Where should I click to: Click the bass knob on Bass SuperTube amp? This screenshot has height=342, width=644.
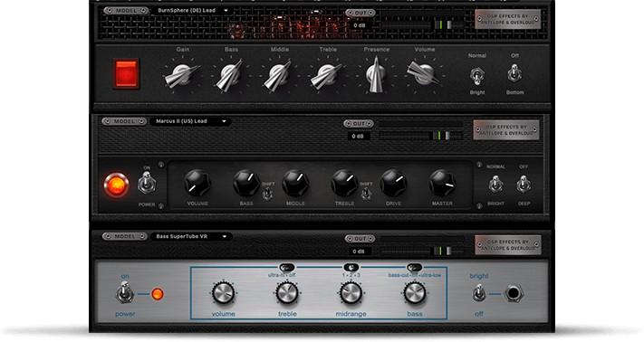tap(415, 293)
